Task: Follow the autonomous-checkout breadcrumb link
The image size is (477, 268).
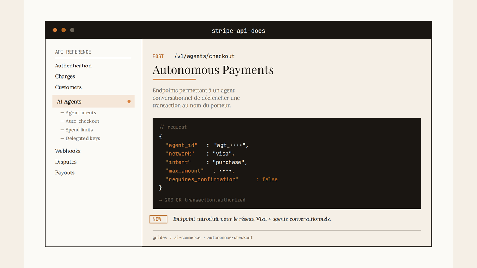Action: 230,237
